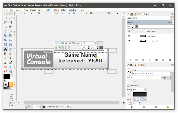Open the layer Mode dropdown
The width and height of the screenshot is (178, 113).
click(172, 18)
